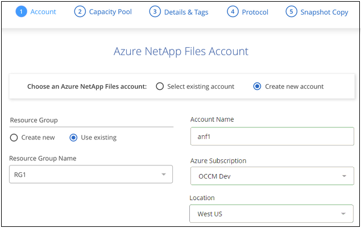Select Use existing resource group radio
The width and height of the screenshot is (361, 228).
73,138
